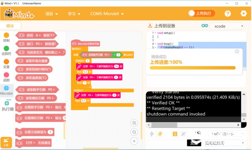The image size is (252, 150).
Task: Select the 控制 category icon
Action: tap(6, 35)
